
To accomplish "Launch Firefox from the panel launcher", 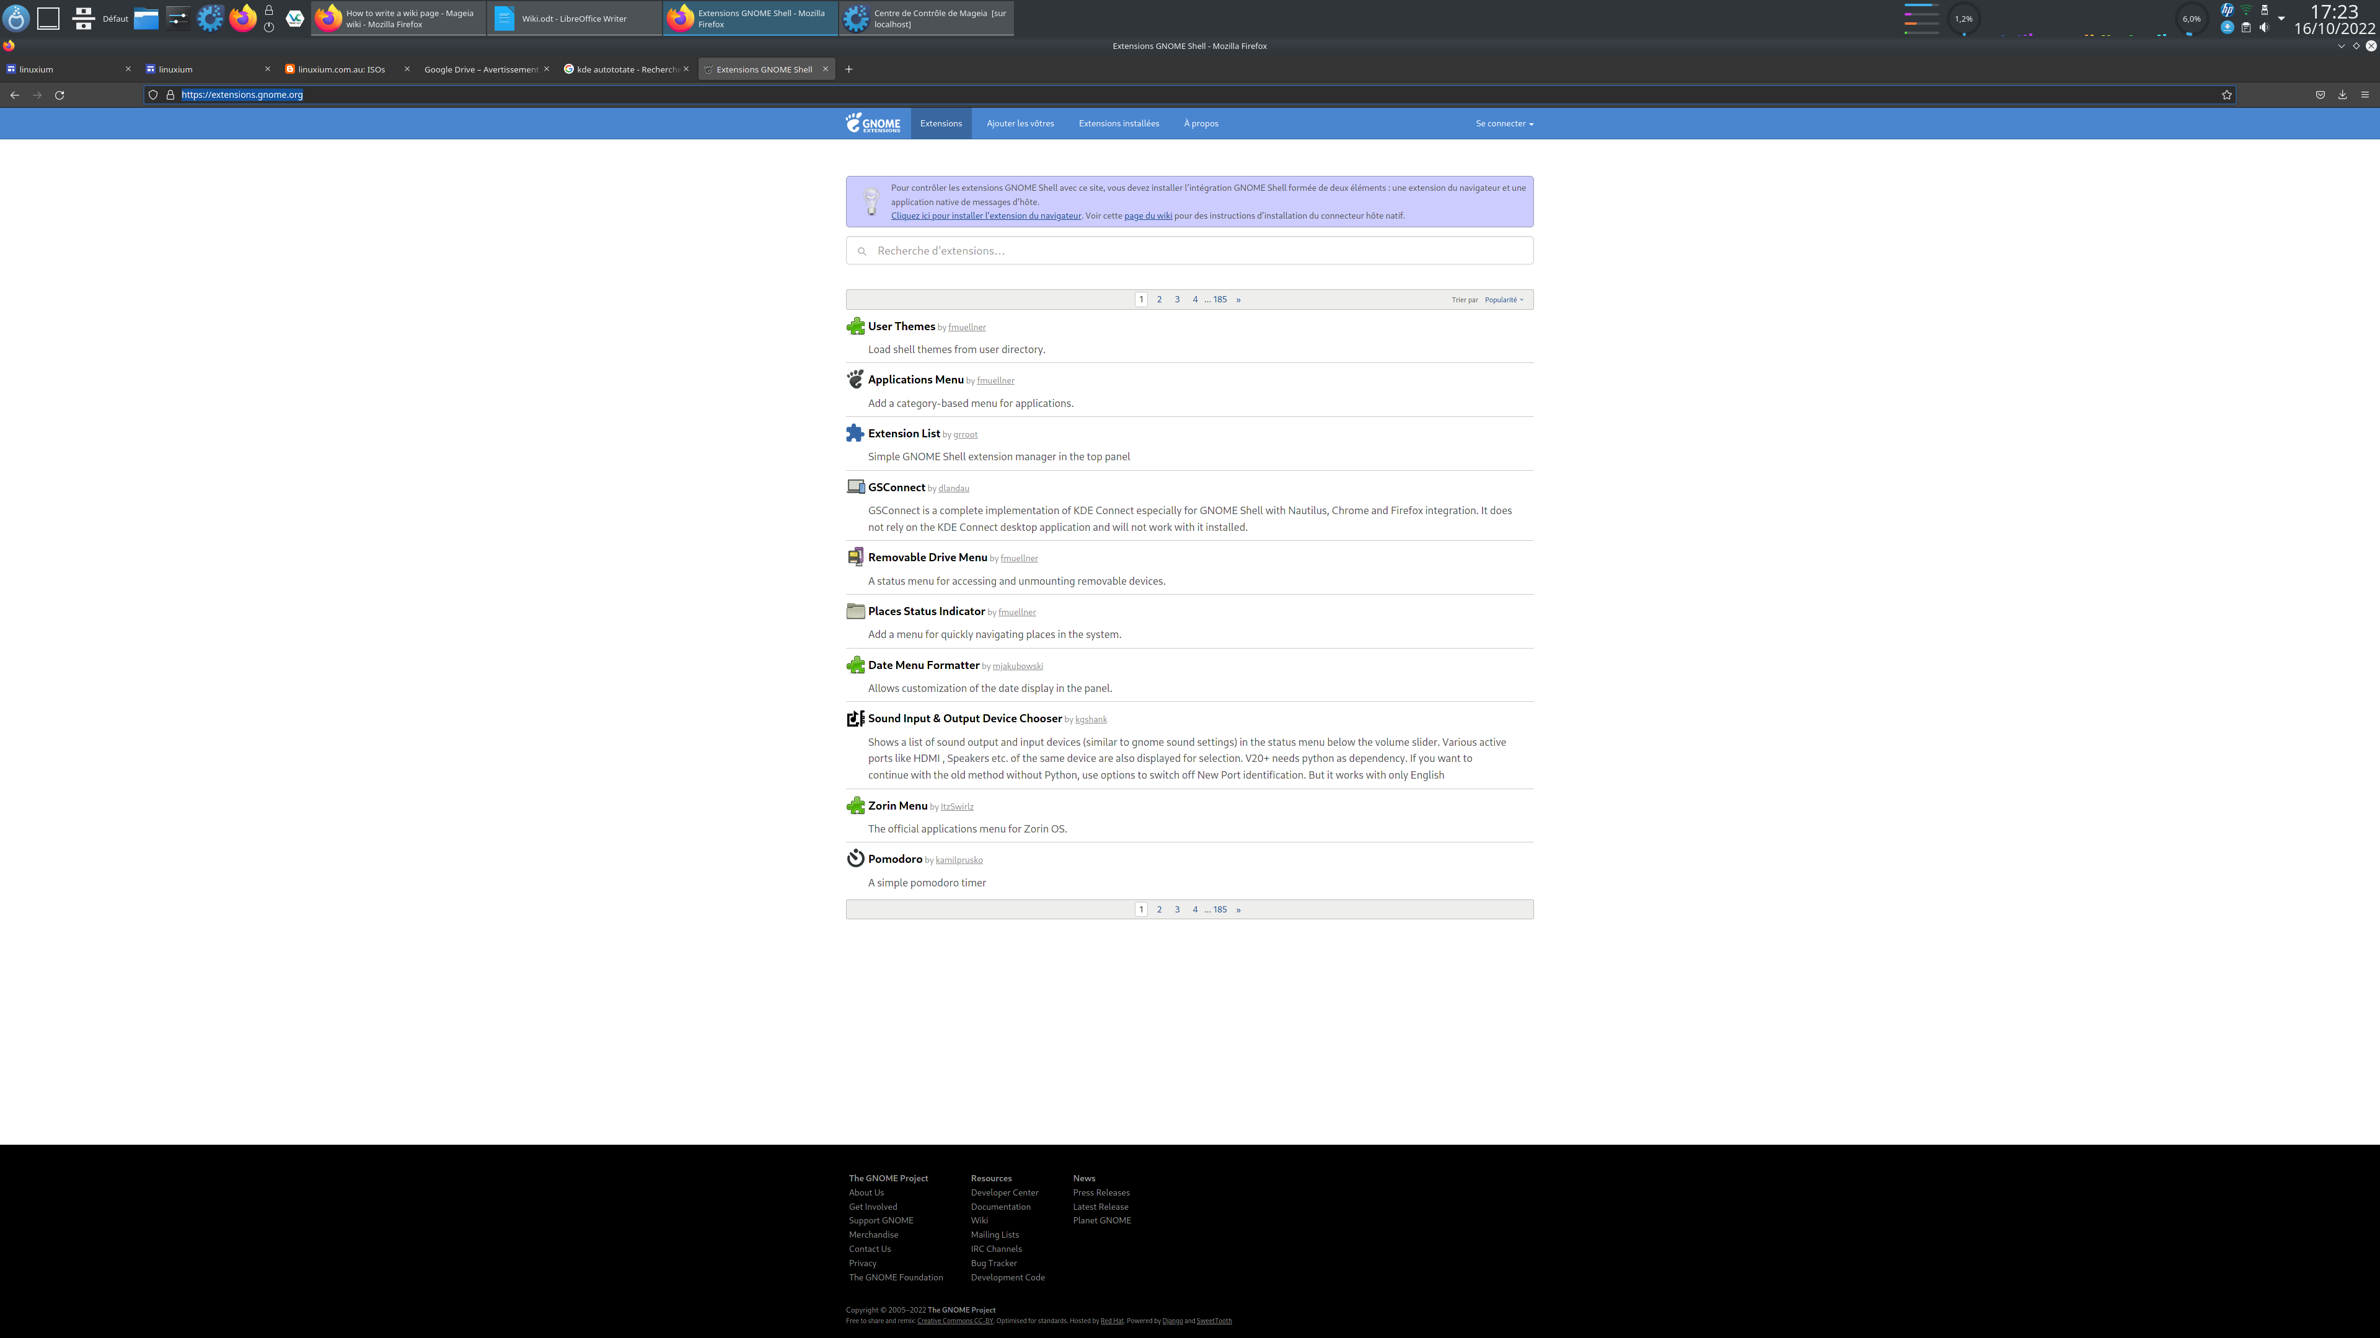I will pos(243,19).
